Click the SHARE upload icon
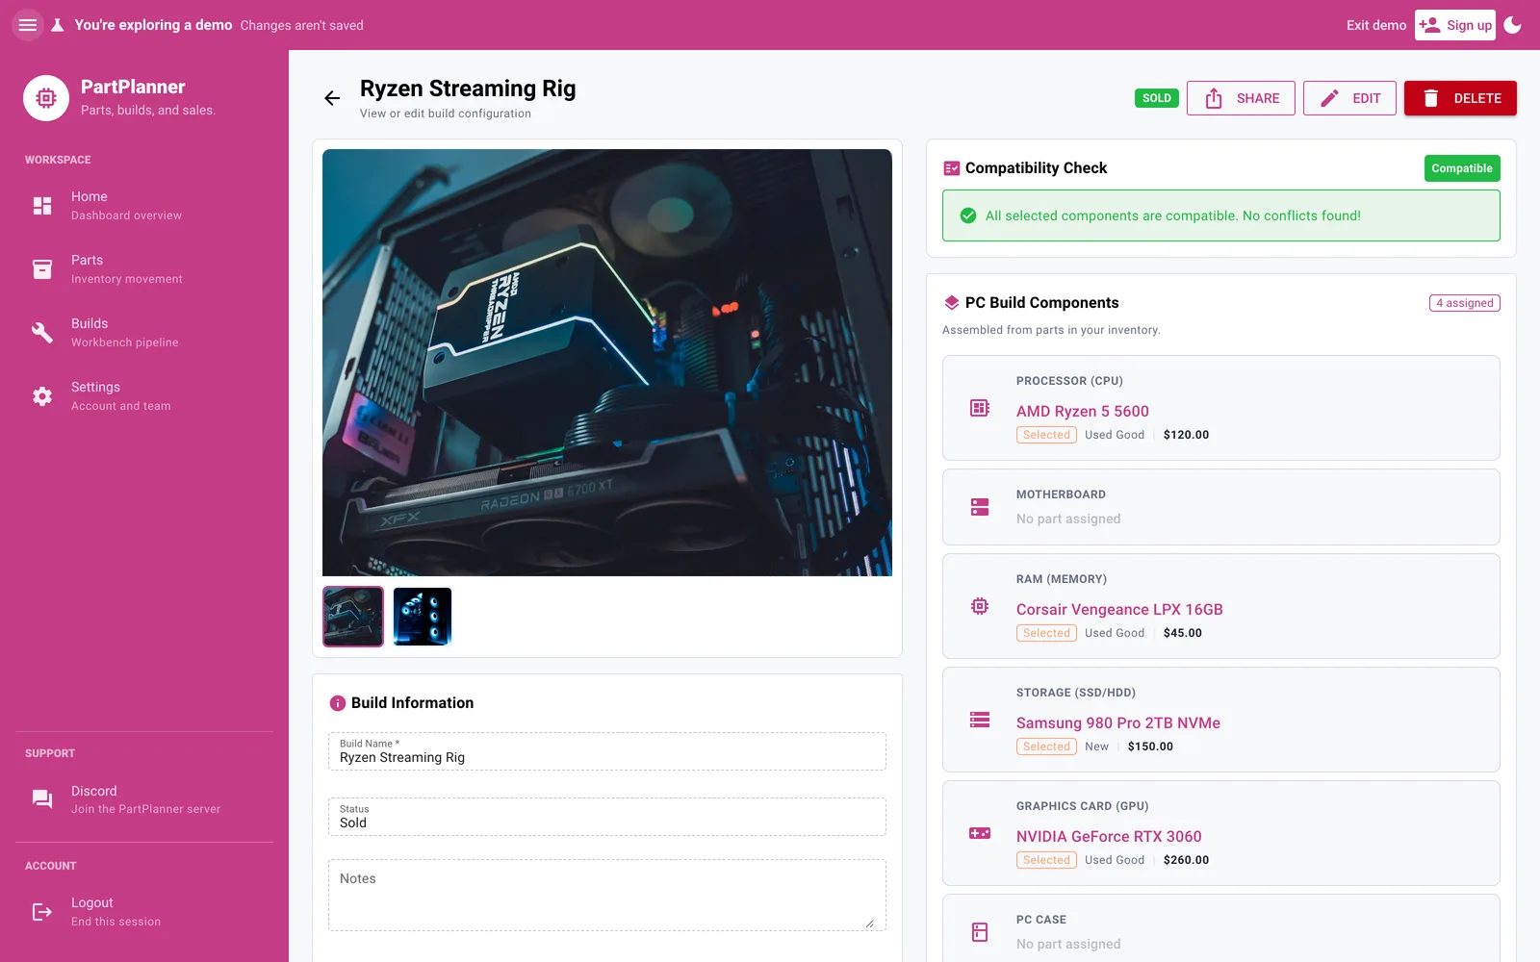 [1214, 98]
